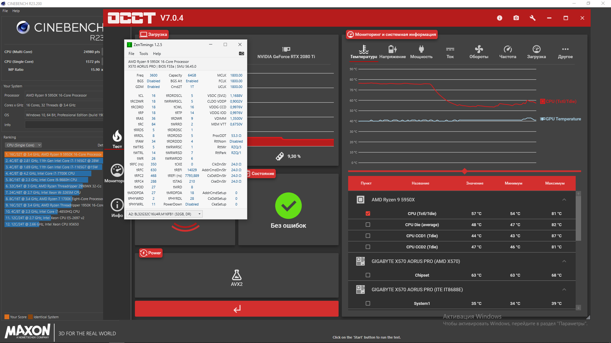The width and height of the screenshot is (611, 343).
Task: Open OCCT settings wrench icon
Action: 532,18
